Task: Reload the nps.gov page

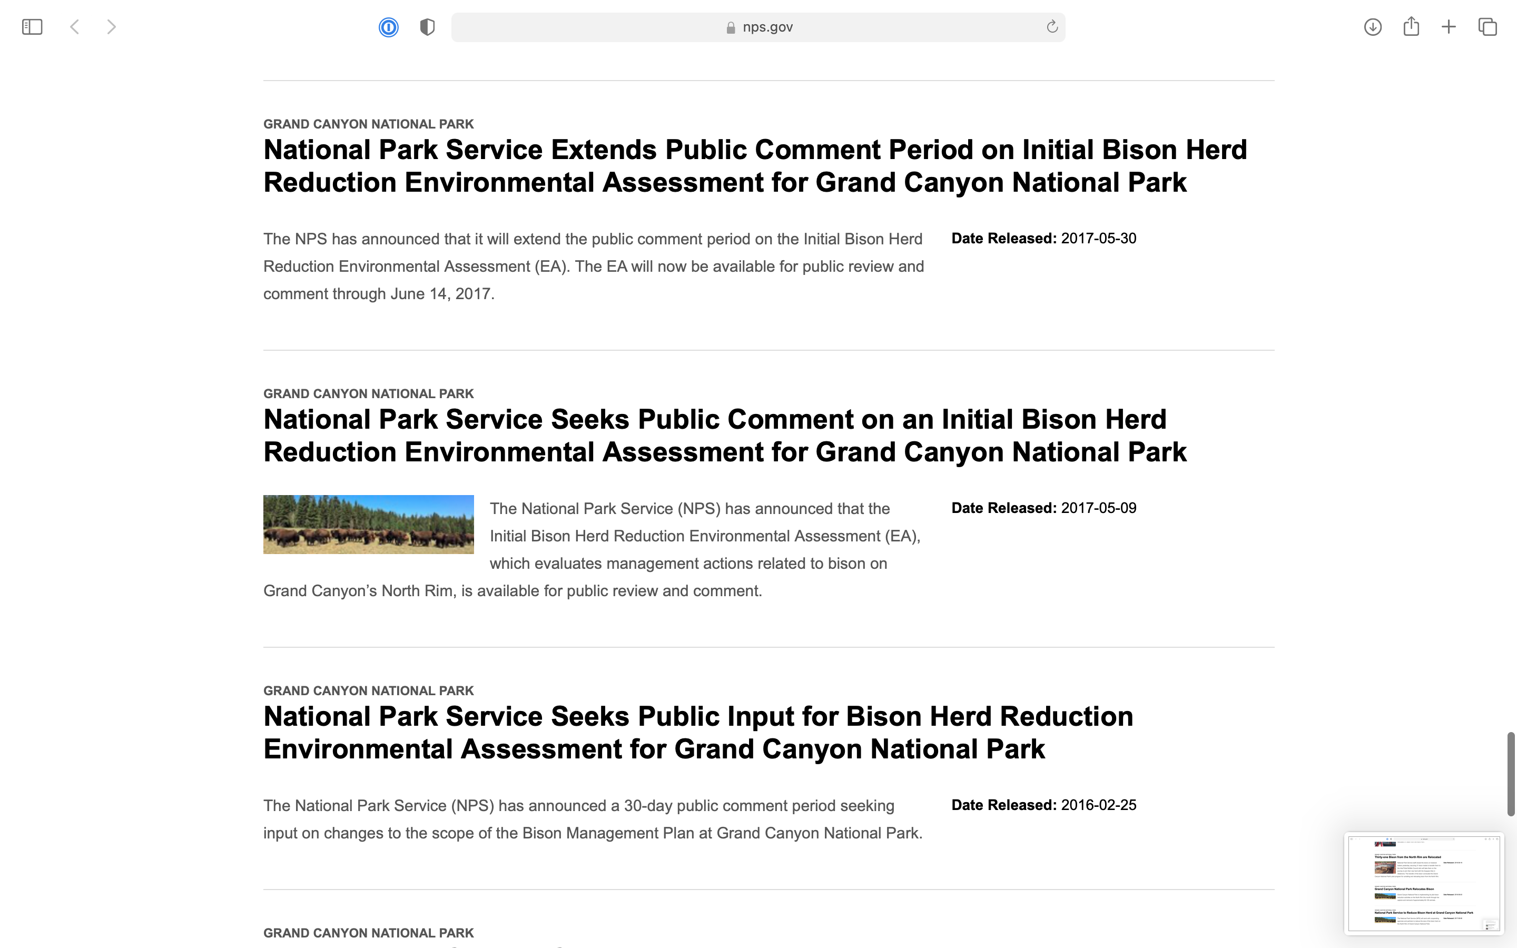Action: 1052,27
